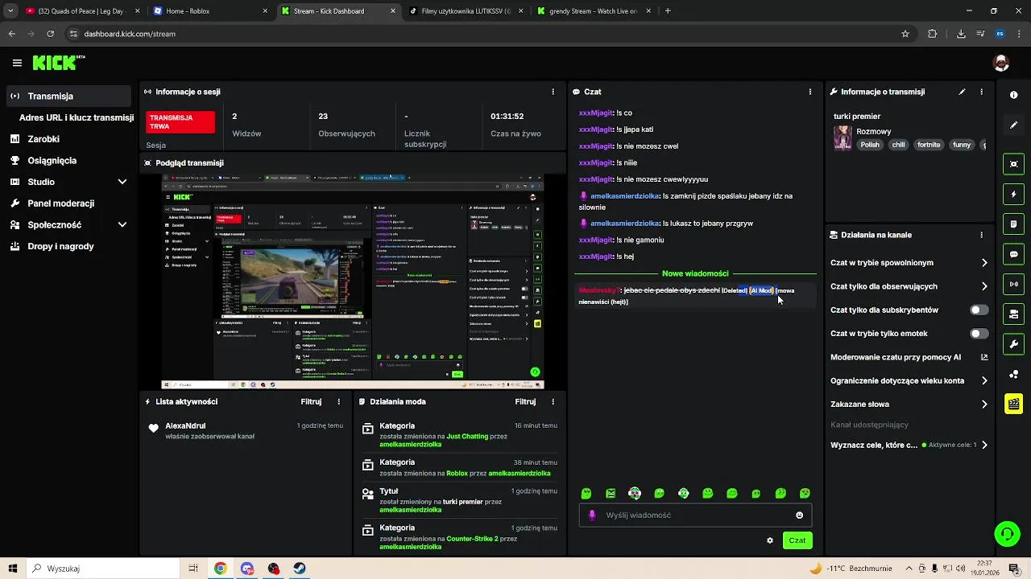1031x579 pixels.
Task: Select the first green emote in the row
Action: 586,494
